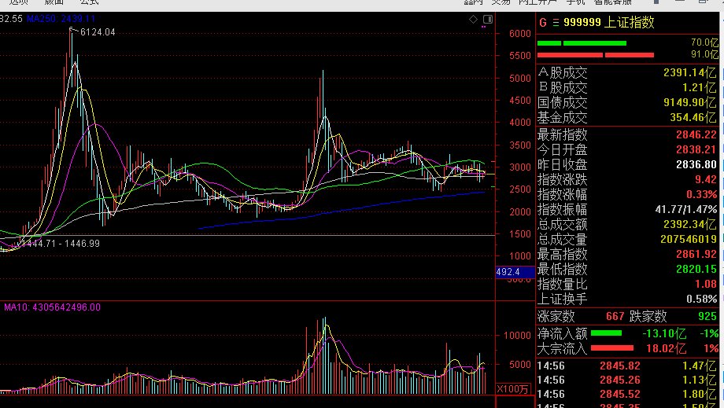The image size is (724, 408).
Task: Click the green list icon next to 999999
Action: point(555,23)
